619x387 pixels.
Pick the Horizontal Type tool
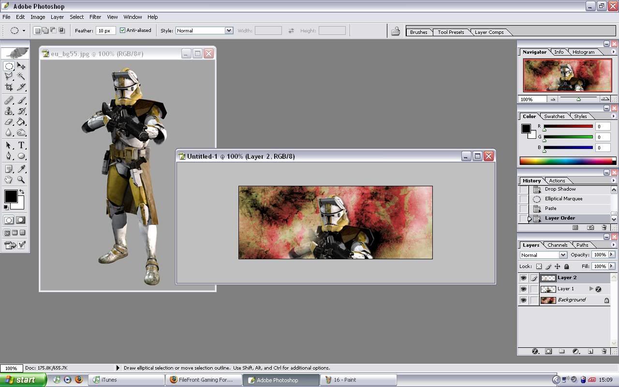point(21,145)
